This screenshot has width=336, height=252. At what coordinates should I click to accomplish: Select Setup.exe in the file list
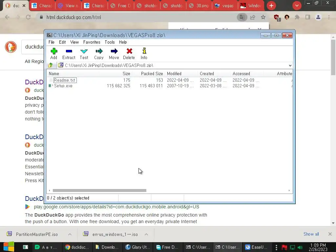(63, 86)
